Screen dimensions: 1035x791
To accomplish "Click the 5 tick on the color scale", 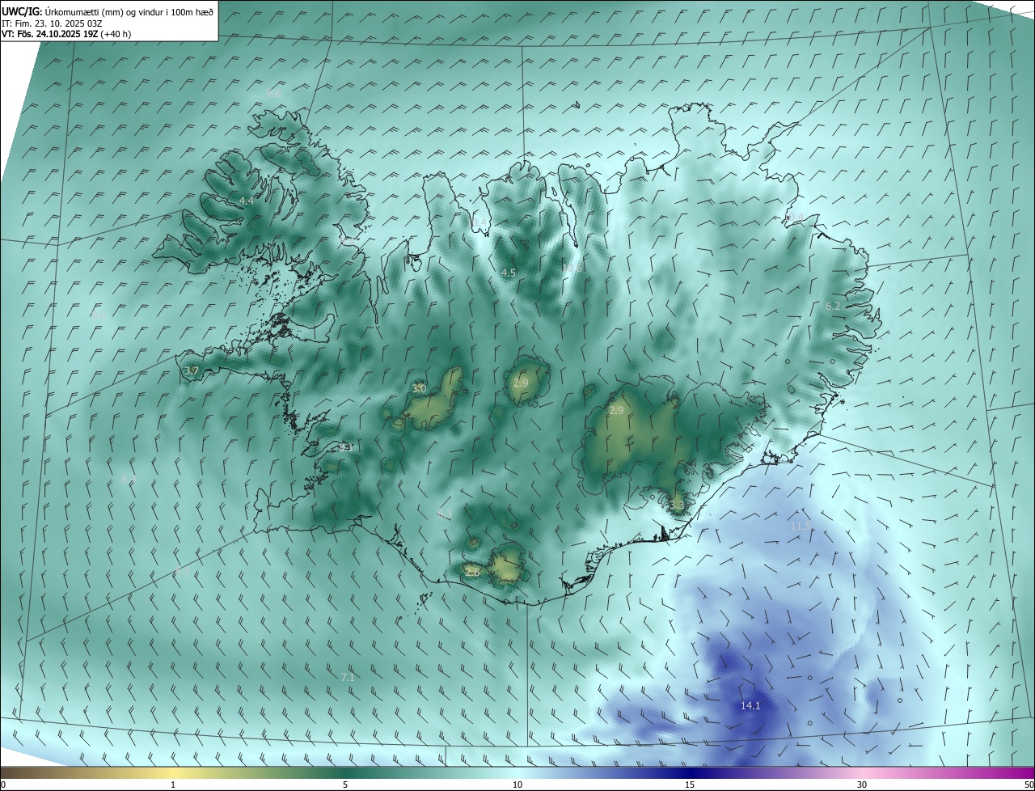I will 345,785.
